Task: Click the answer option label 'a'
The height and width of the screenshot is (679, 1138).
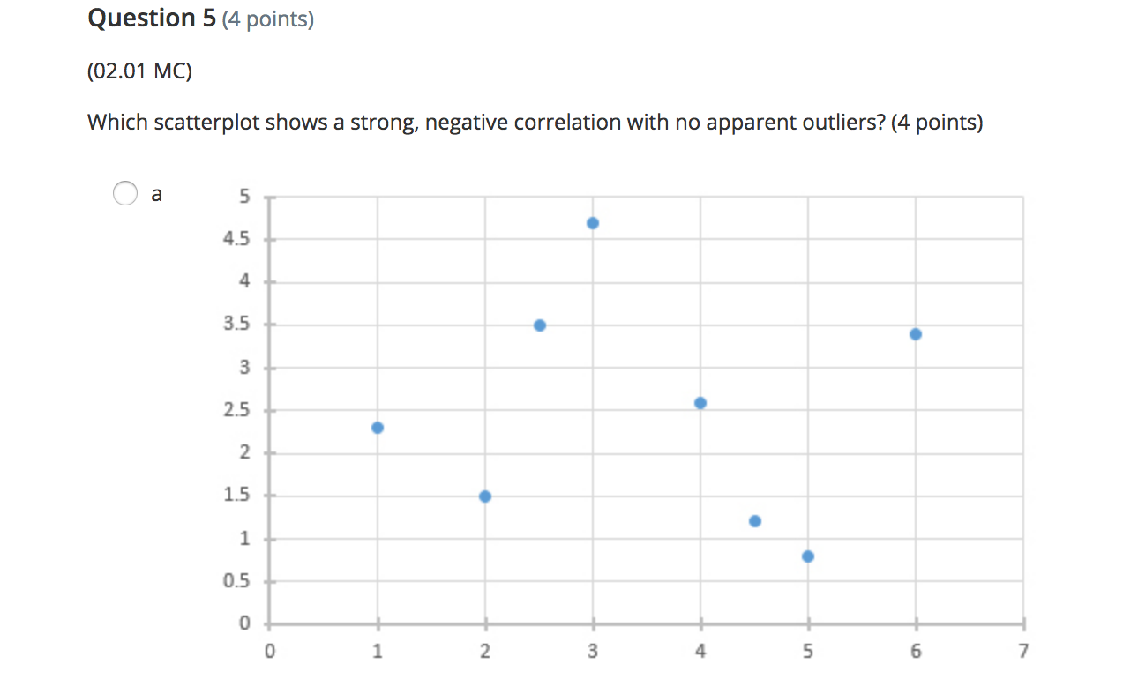Action: 156,193
